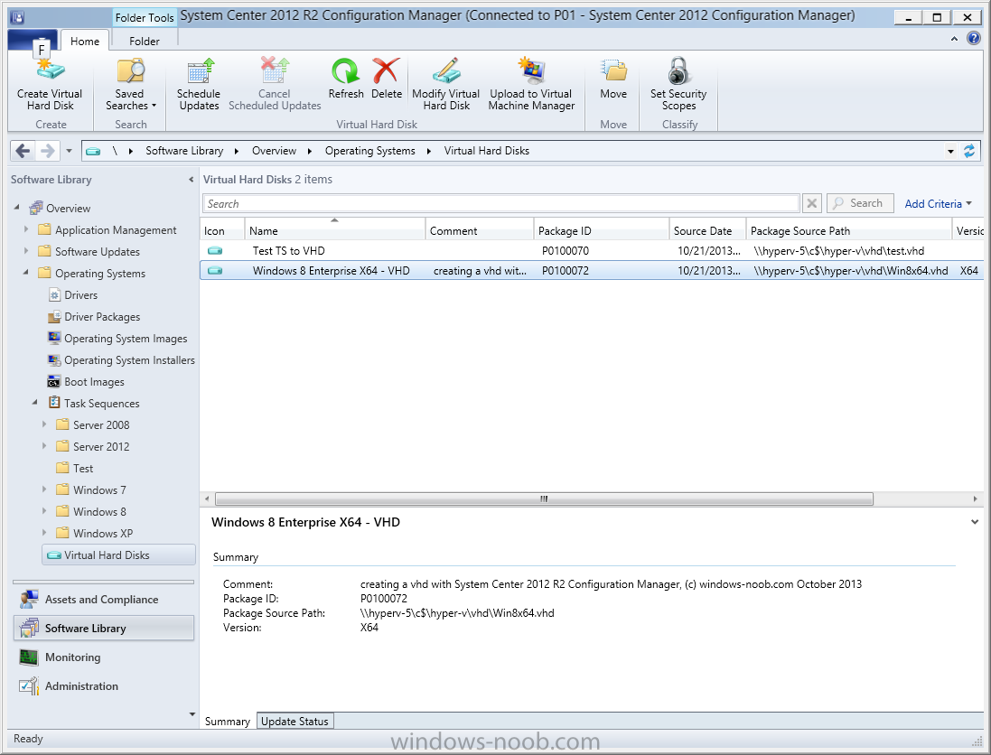Select Boot Images in the tree
The height and width of the screenshot is (755, 991).
click(94, 382)
